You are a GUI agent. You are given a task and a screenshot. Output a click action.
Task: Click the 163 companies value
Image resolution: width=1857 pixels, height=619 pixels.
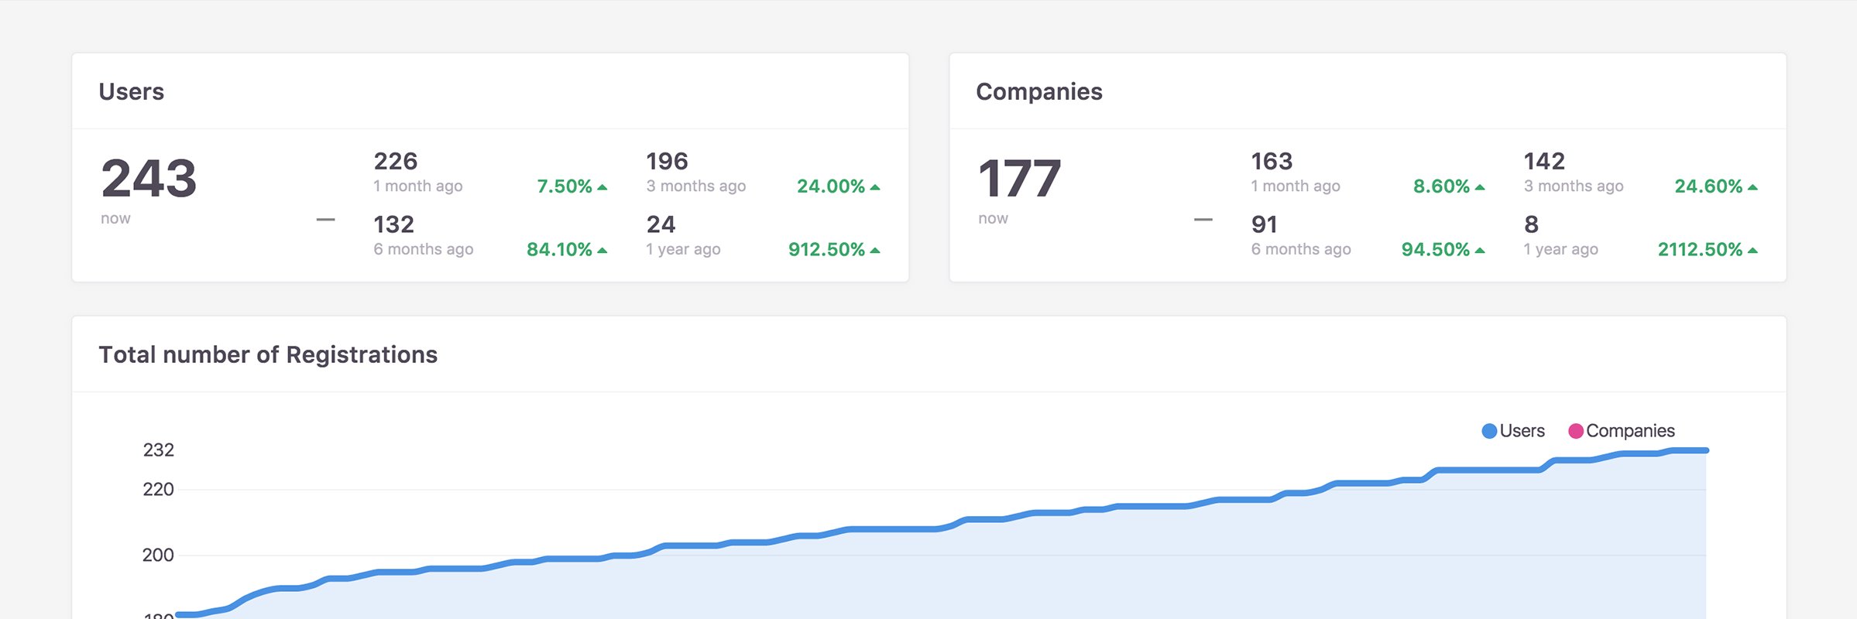(1272, 161)
